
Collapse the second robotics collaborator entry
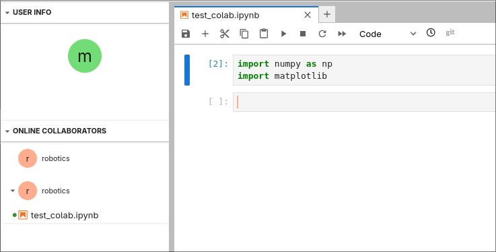(x=13, y=191)
